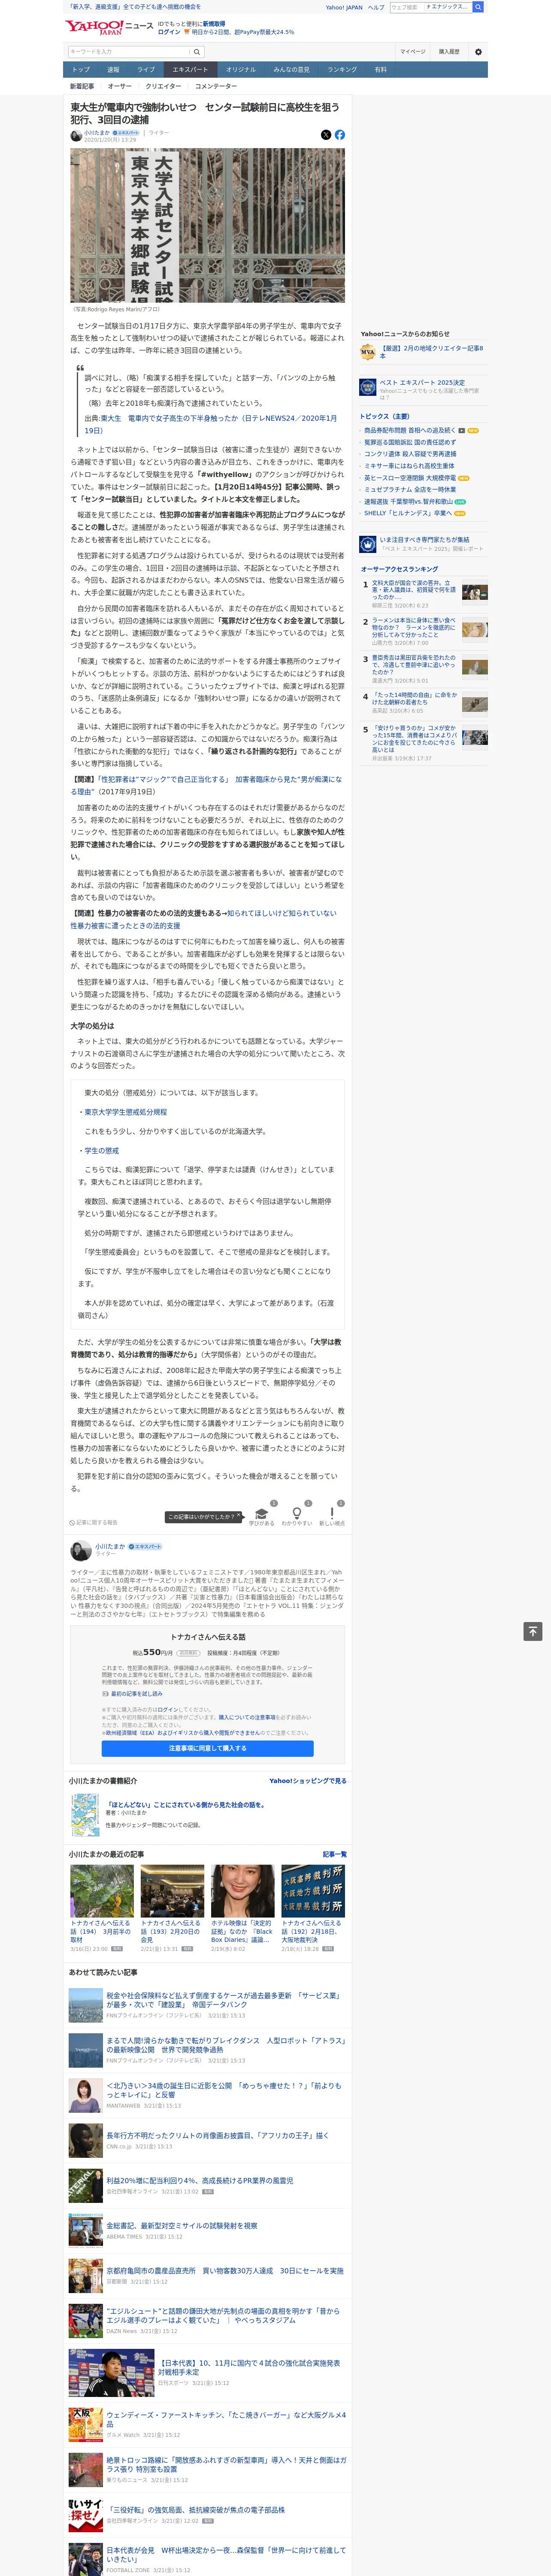Open 出典:東大生 電車内で女子高生の下半身触ったか source link
This screenshot has width=551, height=2576.
211,424
